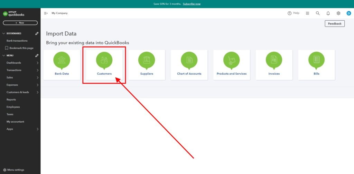Click the Subscribe now link
This screenshot has width=354, height=174.
[x=192, y=4]
